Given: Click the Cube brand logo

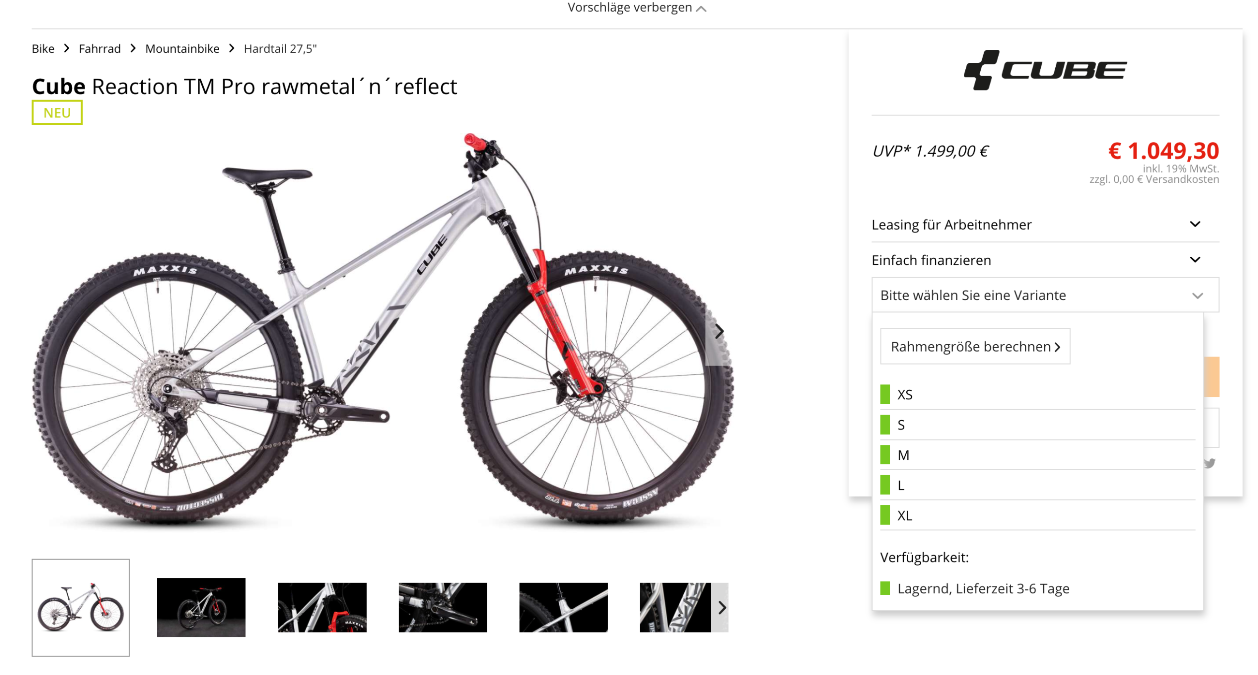Looking at the screenshot, I should [x=1045, y=70].
